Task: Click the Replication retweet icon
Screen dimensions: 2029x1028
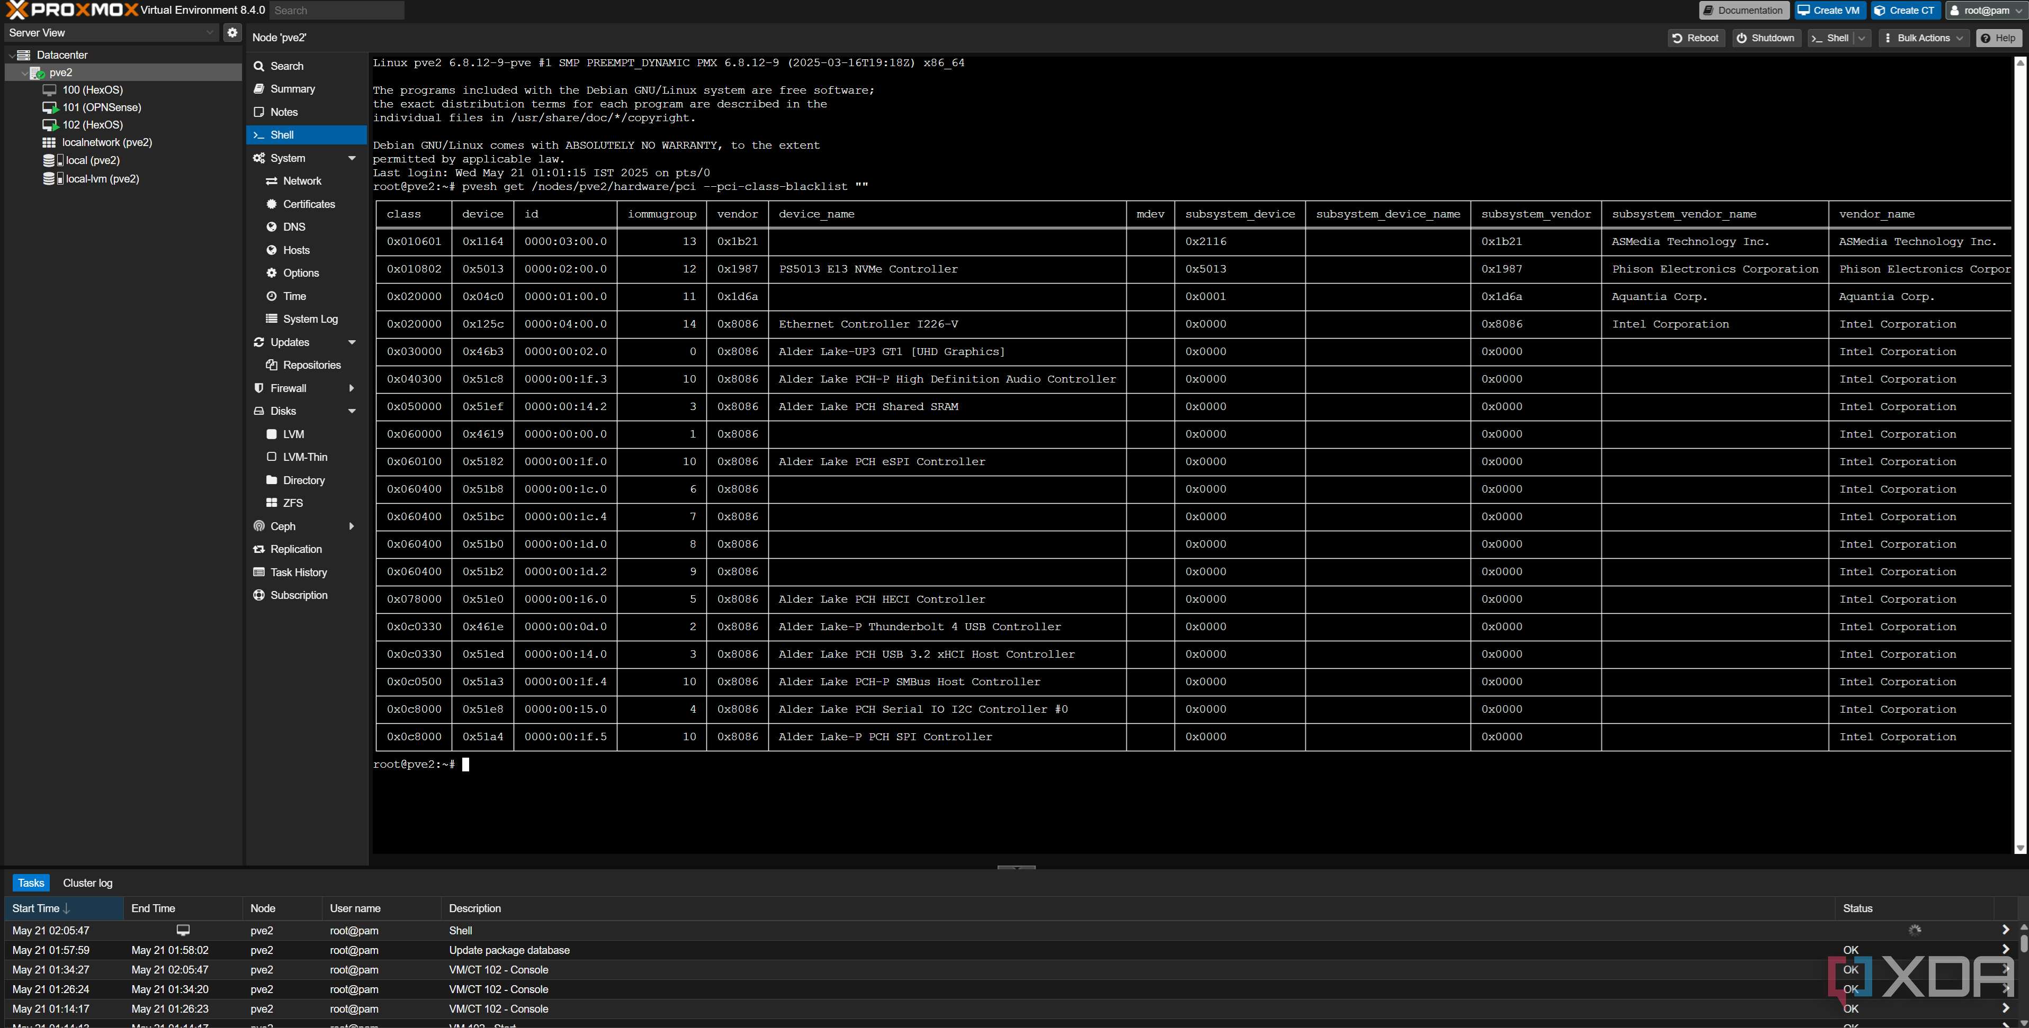Action: pos(259,549)
